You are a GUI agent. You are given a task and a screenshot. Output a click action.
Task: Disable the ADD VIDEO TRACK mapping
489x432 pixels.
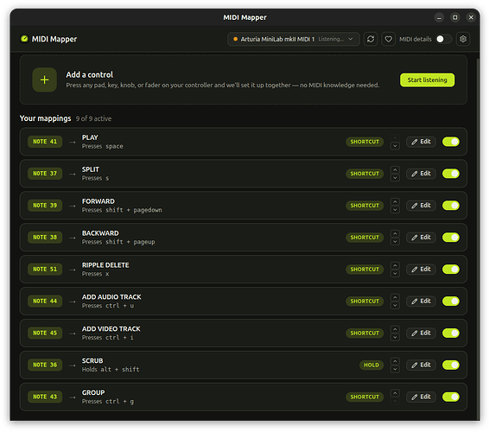coord(451,333)
